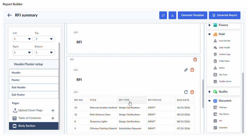Click the Main Entrance Door title cell
The width and height of the screenshot is (248, 137).
[x=103, y=115]
